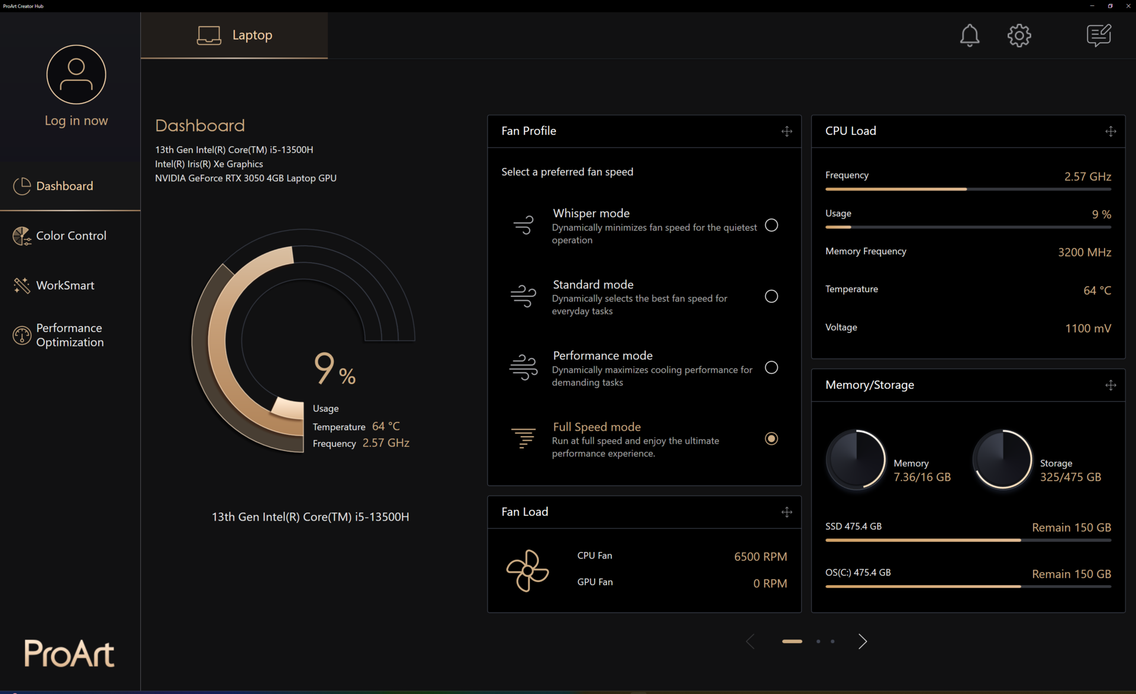Select the Full Speed mode radio button
1136x694 pixels.
pyautogui.click(x=771, y=438)
